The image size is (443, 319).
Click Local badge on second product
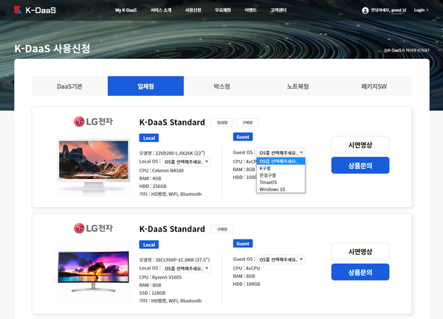tap(149, 245)
